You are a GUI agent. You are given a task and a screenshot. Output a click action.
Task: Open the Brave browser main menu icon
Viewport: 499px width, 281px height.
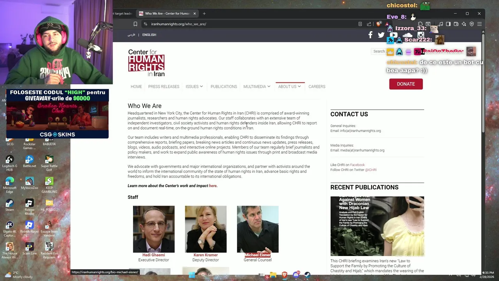click(x=480, y=24)
